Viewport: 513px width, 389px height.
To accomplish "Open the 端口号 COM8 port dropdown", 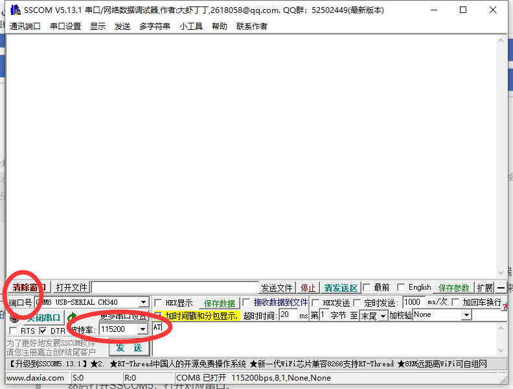I will (x=143, y=302).
